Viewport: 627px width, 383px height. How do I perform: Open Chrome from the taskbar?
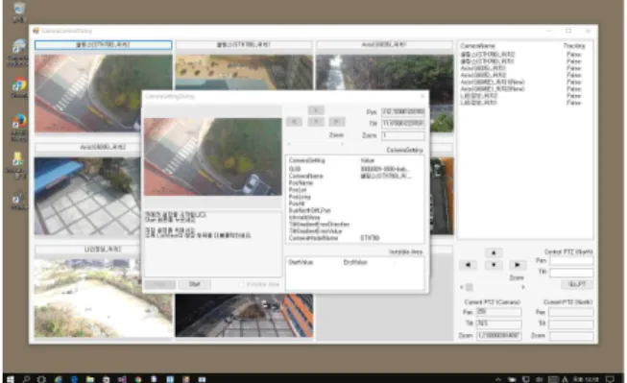coord(138,378)
